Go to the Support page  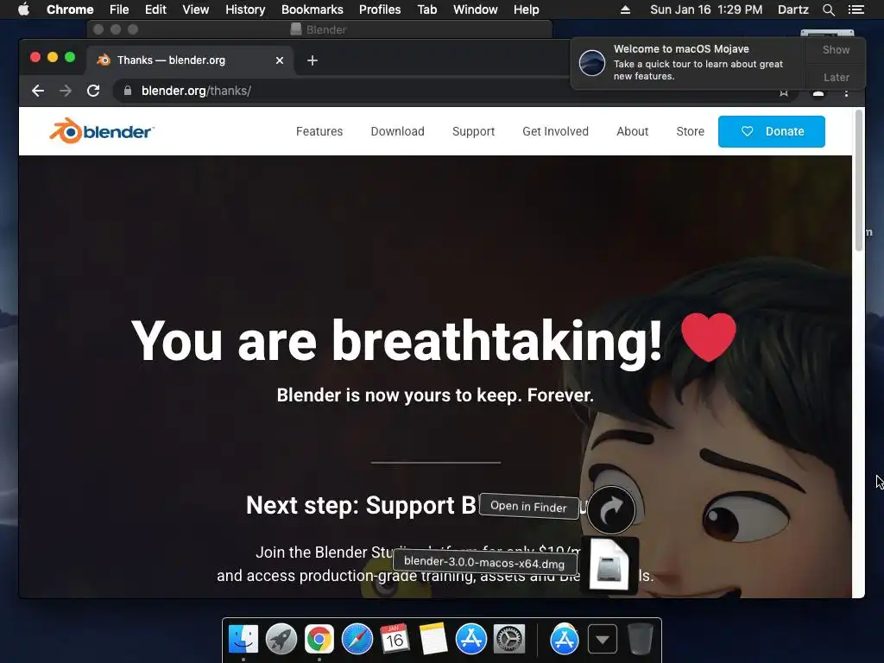pos(473,131)
